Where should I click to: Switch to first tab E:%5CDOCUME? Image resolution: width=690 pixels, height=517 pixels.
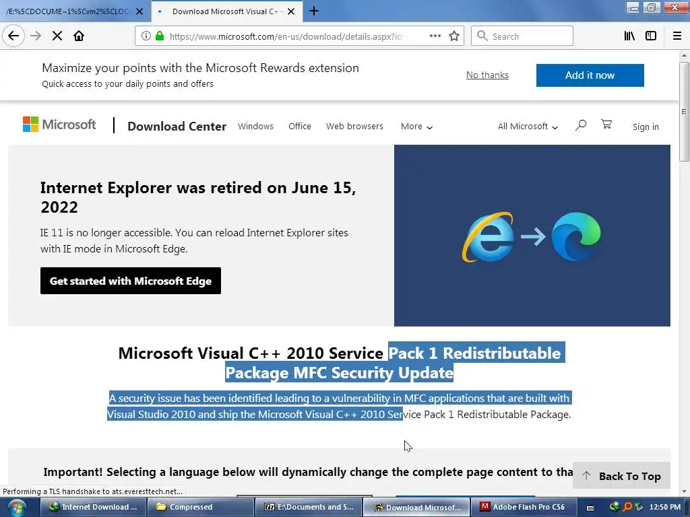coord(70,11)
